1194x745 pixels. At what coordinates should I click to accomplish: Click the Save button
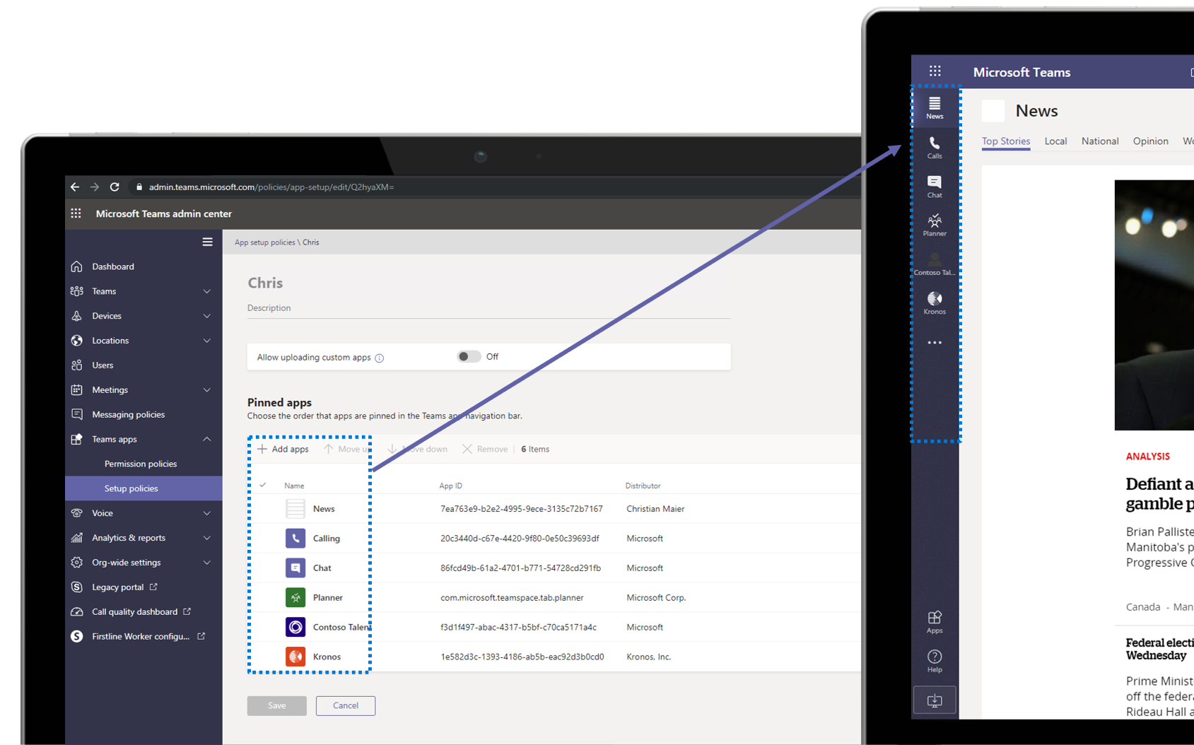click(x=277, y=705)
